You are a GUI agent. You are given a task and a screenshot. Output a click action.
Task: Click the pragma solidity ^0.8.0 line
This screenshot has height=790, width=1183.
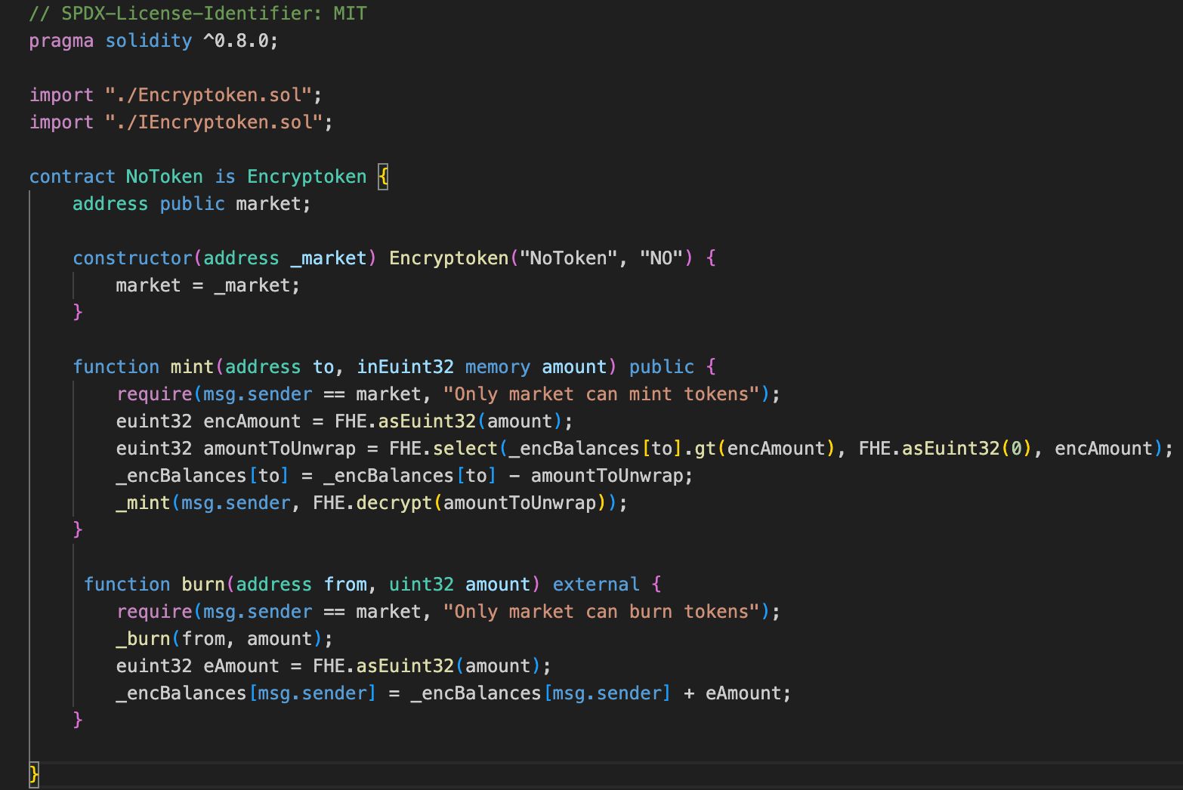coord(153,40)
